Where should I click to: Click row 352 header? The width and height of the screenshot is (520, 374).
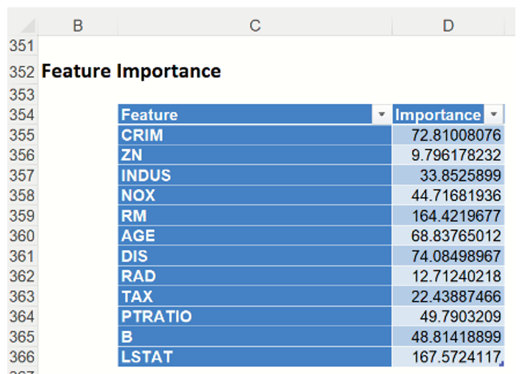(21, 71)
